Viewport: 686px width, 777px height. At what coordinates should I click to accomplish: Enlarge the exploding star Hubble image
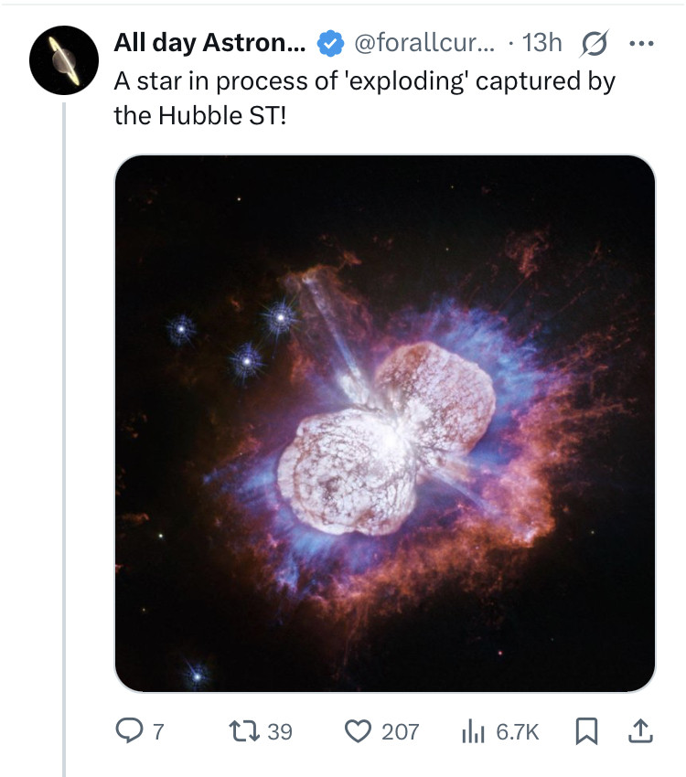coord(385,423)
